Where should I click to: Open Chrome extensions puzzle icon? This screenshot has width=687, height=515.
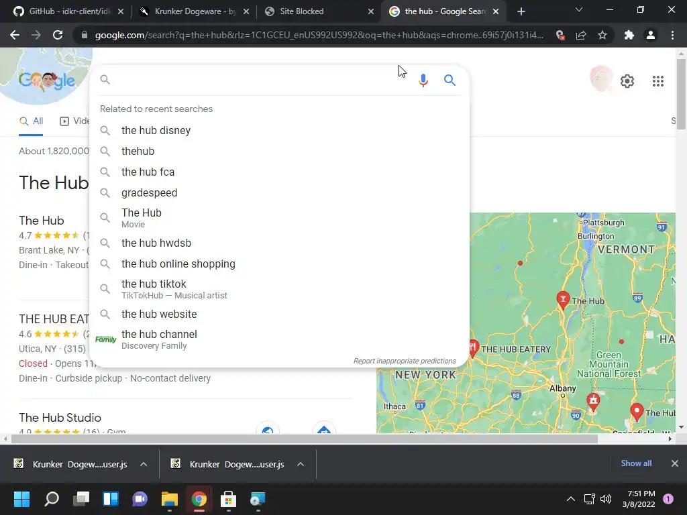629,35
